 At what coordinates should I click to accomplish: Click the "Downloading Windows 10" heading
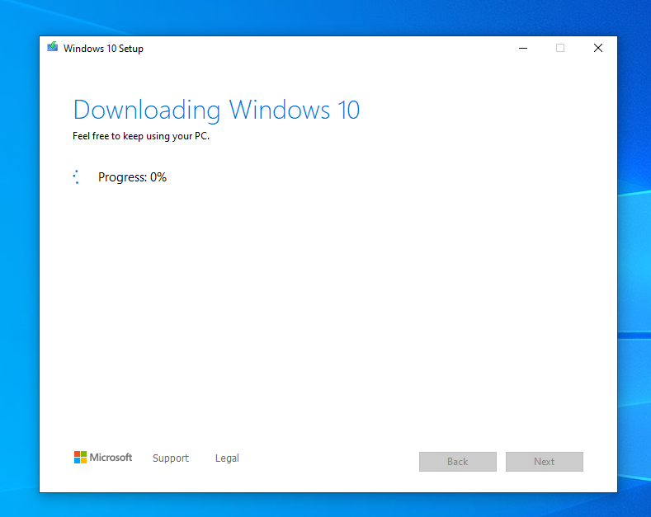click(x=216, y=110)
